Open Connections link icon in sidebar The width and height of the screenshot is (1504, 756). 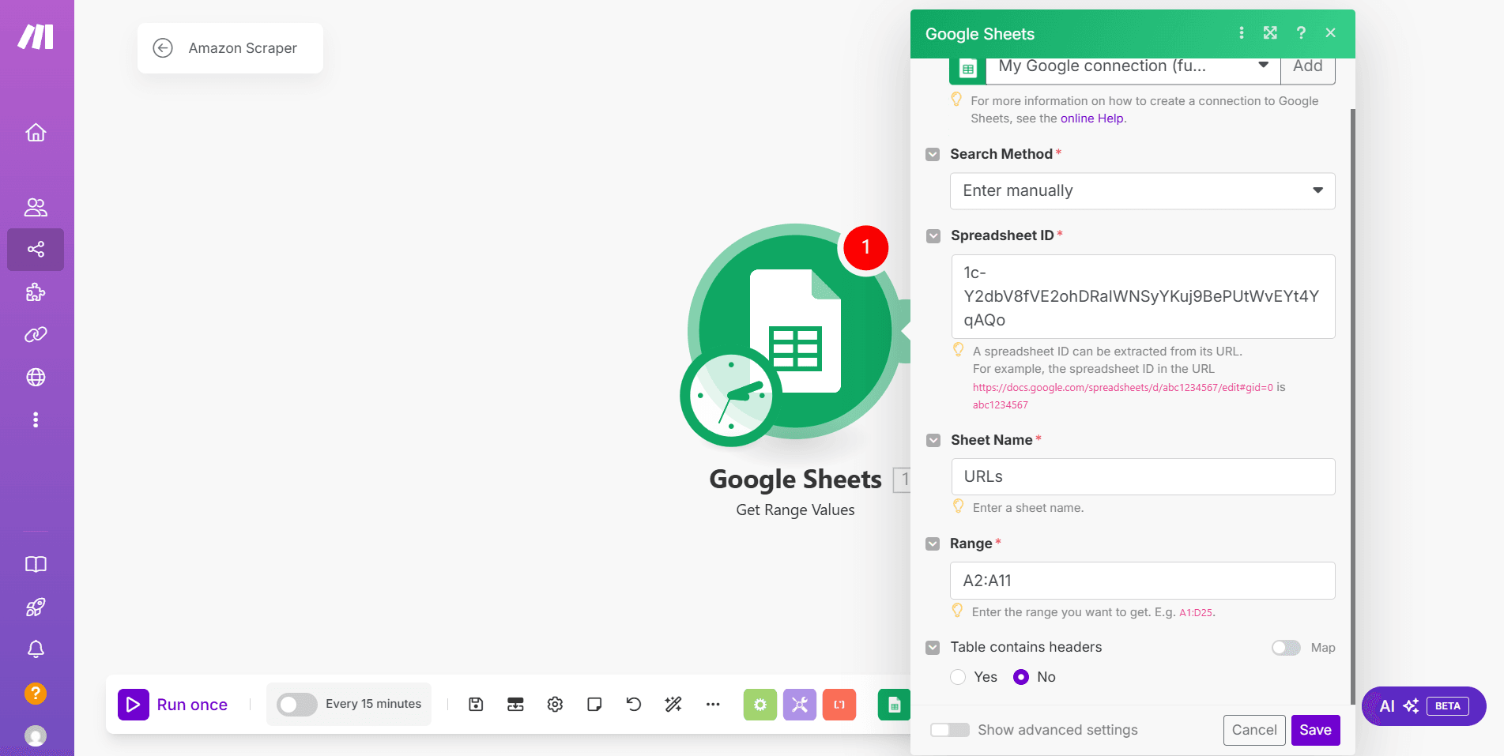click(x=36, y=334)
